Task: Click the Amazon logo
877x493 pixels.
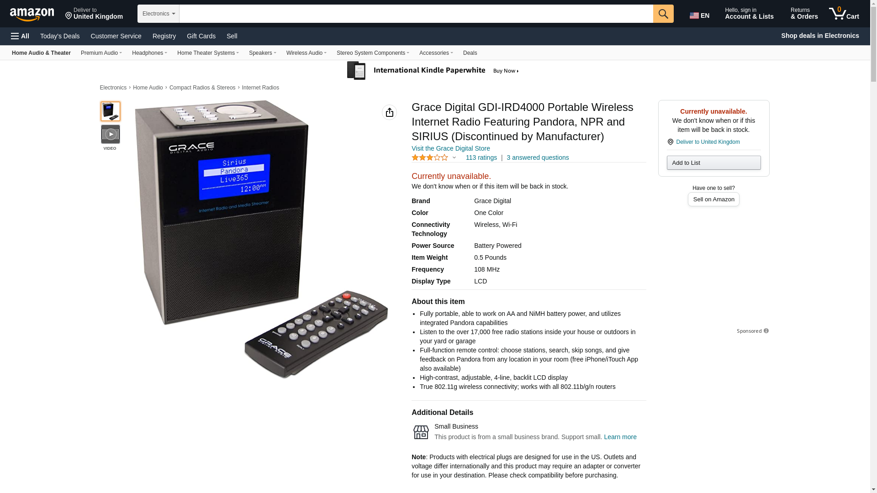Action: point(32,14)
